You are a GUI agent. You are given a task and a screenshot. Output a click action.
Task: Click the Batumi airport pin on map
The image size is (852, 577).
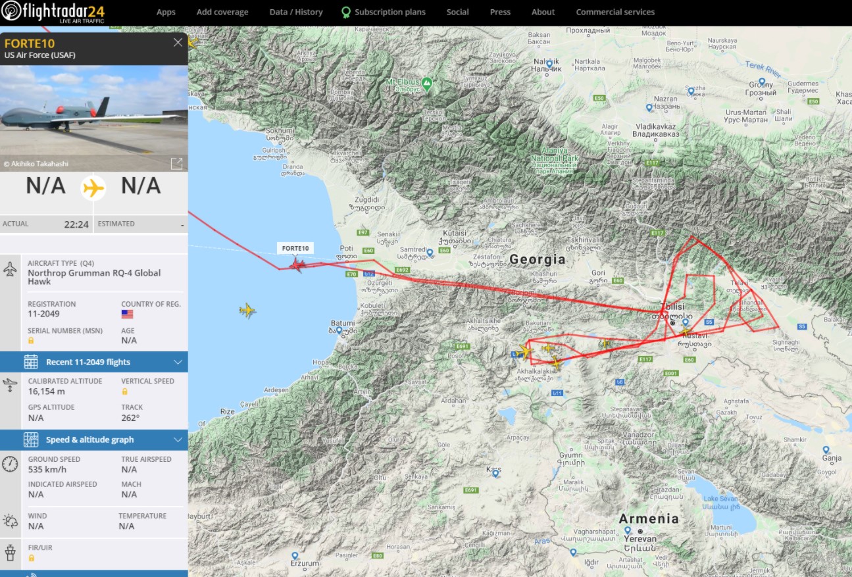pyautogui.click(x=339, y=330)
